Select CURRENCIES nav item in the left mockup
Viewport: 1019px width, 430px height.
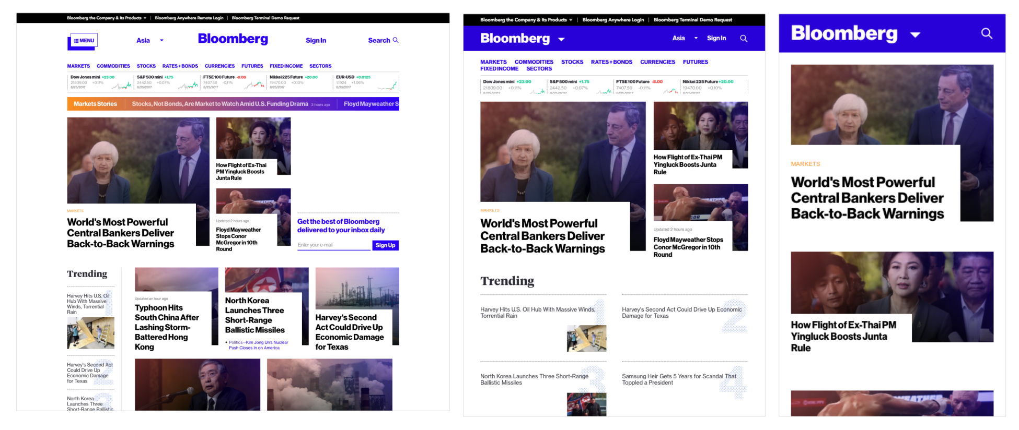219,66
